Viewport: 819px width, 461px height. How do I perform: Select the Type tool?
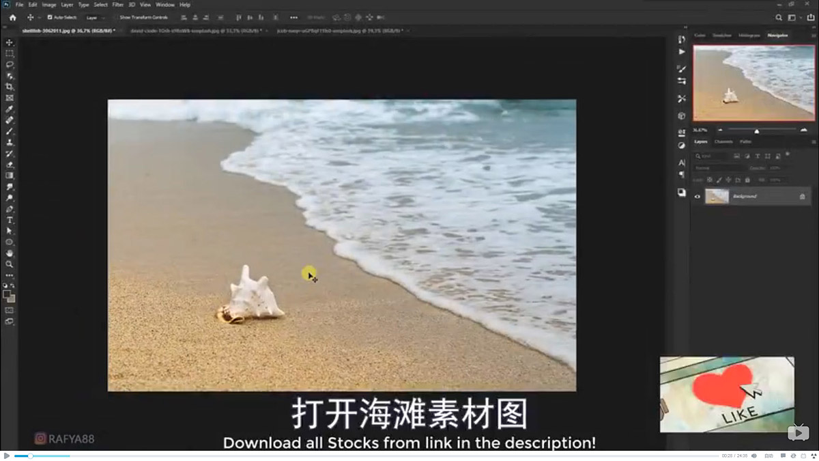pos(9,220)
